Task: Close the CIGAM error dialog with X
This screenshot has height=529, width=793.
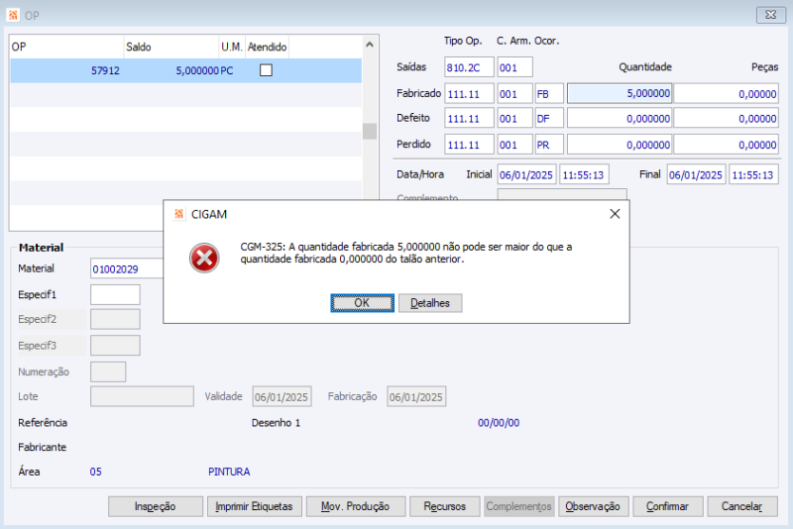Action: pos(615,214)
